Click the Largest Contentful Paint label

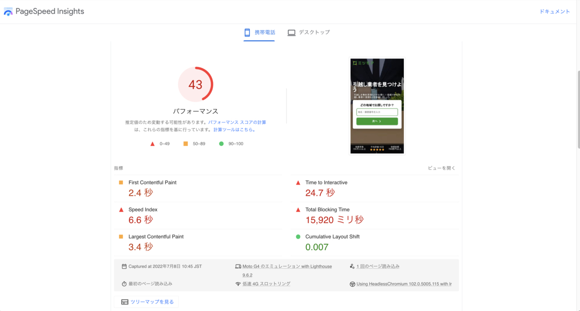pos(156,237)
